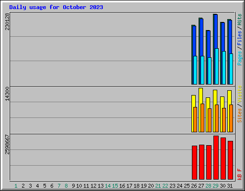Viewport: 245px width, 191px height.
Task: Click the blue files bar for day 26
Action: pos(194,41)
